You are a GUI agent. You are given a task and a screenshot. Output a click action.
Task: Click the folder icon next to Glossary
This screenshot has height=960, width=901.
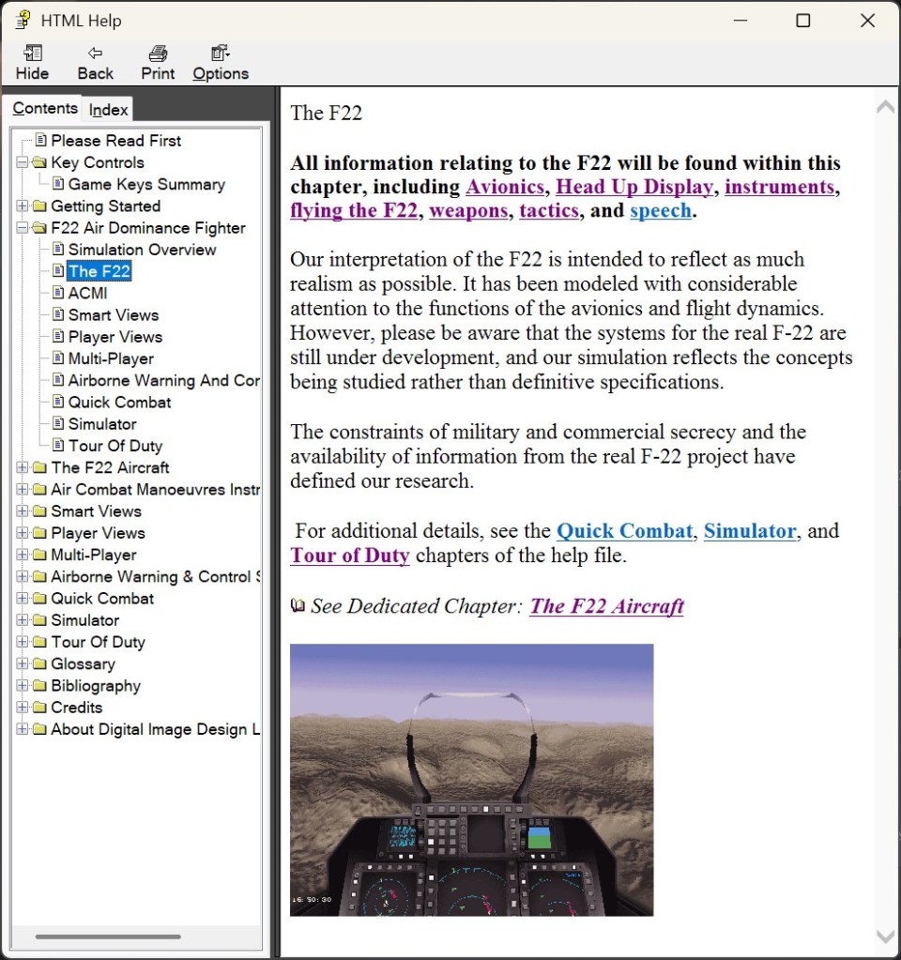pos(39,664)
